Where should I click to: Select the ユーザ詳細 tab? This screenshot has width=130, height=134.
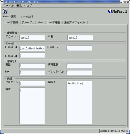click(x=11, y=22)
